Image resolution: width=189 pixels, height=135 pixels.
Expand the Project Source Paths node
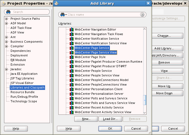click(x=6, y=19)
